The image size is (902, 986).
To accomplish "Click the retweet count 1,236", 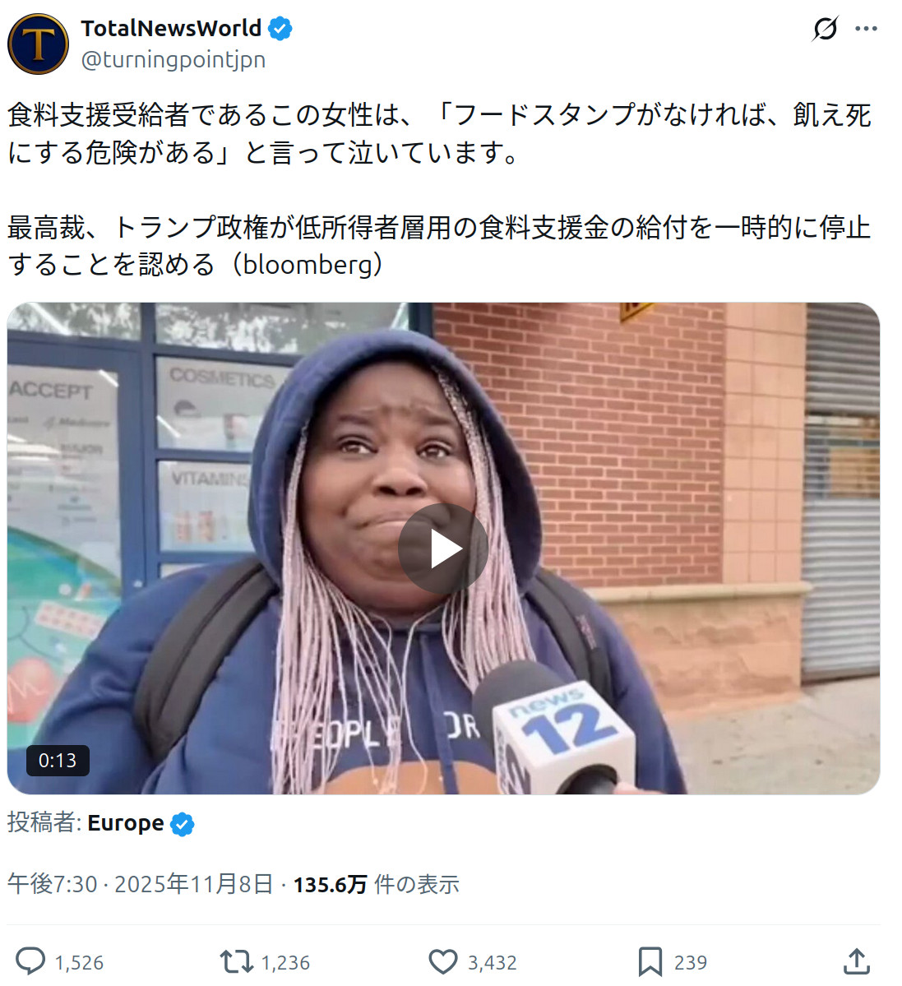I will pyautogui.click(x=285, y=963).
